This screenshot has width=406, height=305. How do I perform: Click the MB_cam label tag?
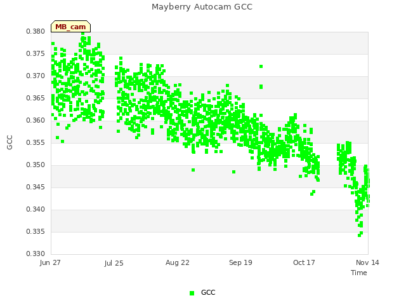(x=70, y=27)
